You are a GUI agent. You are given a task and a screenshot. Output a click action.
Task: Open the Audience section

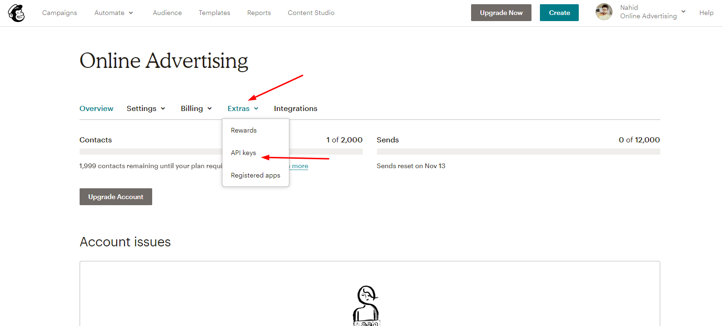coord(167,13)
